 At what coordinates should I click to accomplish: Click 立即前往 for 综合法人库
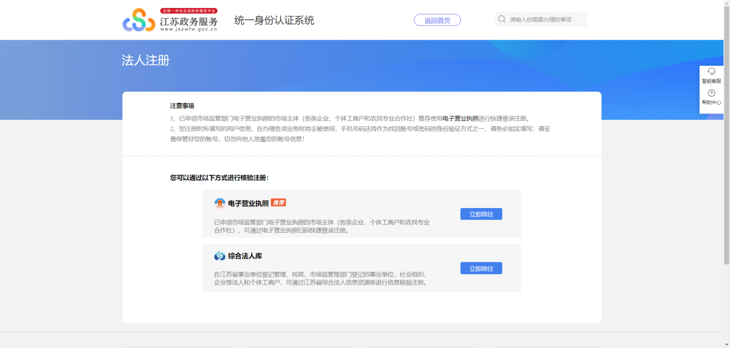click(481, 268)
